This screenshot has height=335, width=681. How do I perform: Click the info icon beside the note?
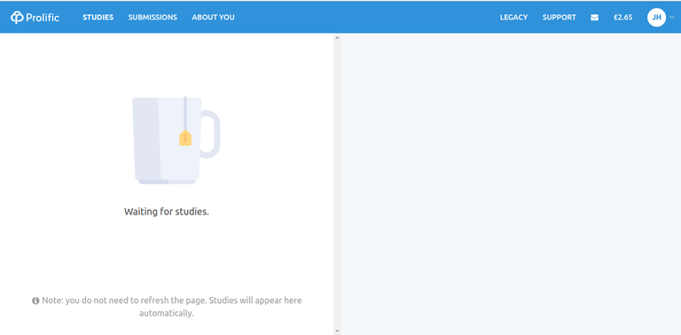tap(35, 300)
